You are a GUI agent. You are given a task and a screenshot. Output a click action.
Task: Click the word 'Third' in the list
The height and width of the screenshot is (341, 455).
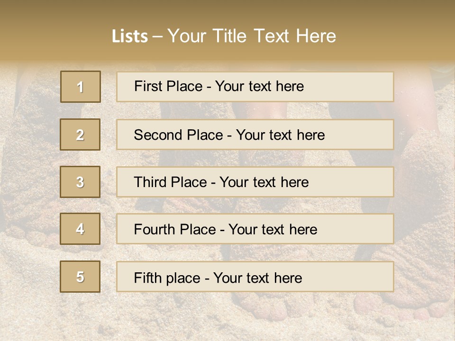coord(151,182)
